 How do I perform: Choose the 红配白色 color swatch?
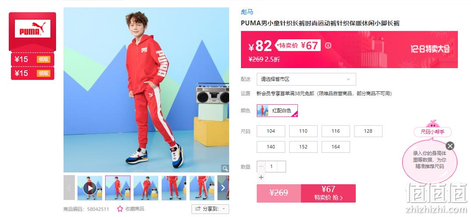point(277,110)
